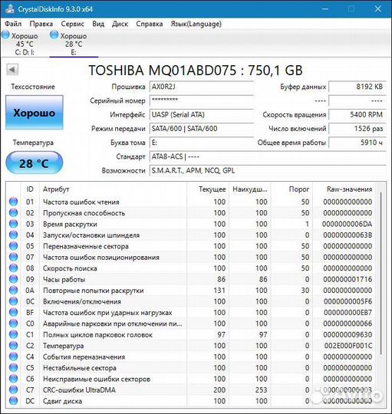Click the power on count 1526 раз

click(x=357, y=129)
